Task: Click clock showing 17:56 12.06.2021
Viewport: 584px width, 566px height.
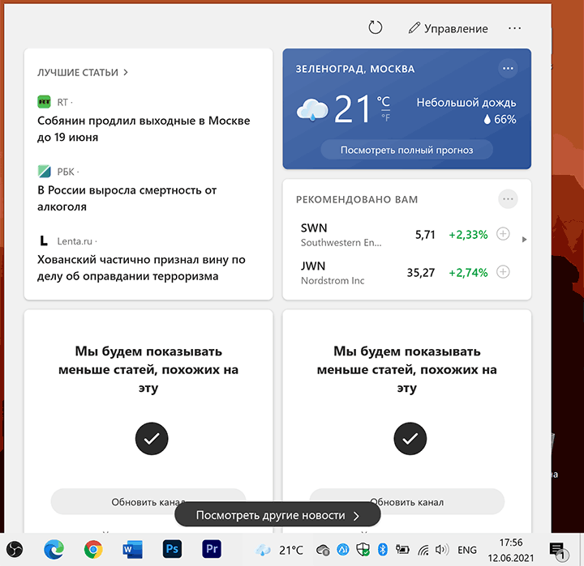Action: pos(511,550)
